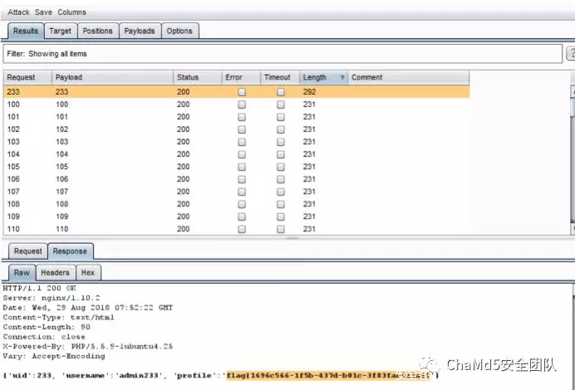This screenshot has height=390, width=575.
Task: Open the Payloads tab
Action: coord(139,31)
